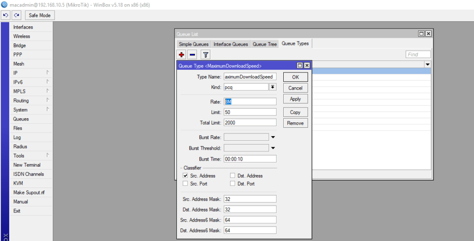Remove selected item with minus icon
Viewport: 474px width, 241px height.
(193, 54)
